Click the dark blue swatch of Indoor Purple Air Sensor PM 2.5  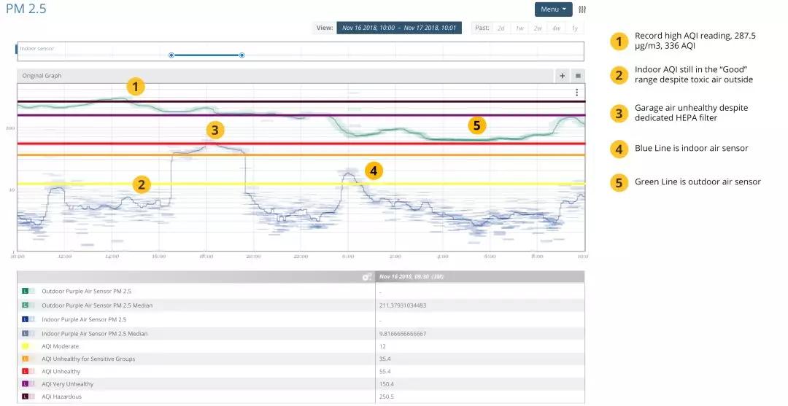(x=25, y=319)
